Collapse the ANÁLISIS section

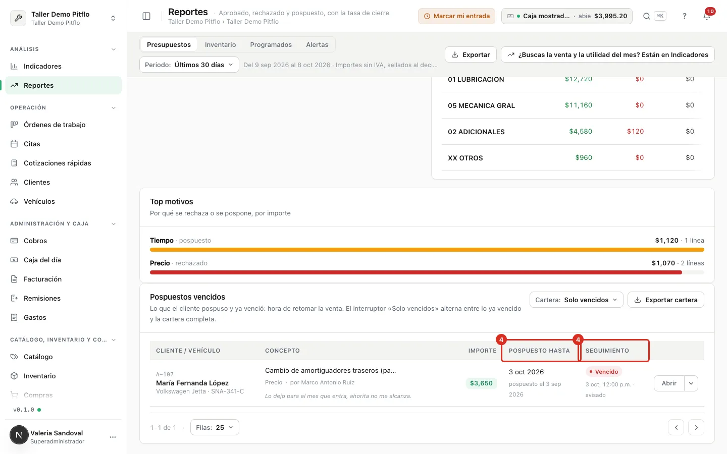tap(114, 49)
